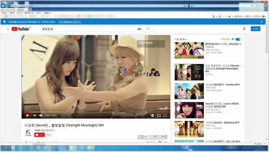Open the 1theK channel avatar
The image size is (269, 152).
tap(28, 133)
